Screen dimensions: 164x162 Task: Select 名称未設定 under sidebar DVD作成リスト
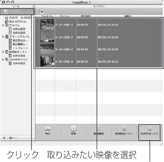point(17,63)
